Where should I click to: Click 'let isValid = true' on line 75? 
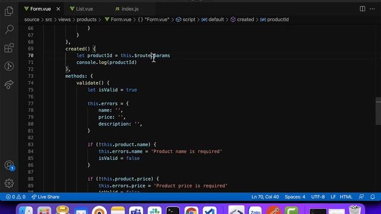(113, 90)
